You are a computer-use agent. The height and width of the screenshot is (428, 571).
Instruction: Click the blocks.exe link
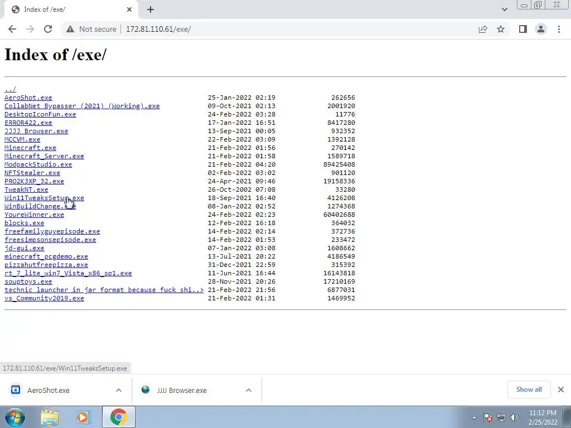pyautogui.click(x=24, y=223)
